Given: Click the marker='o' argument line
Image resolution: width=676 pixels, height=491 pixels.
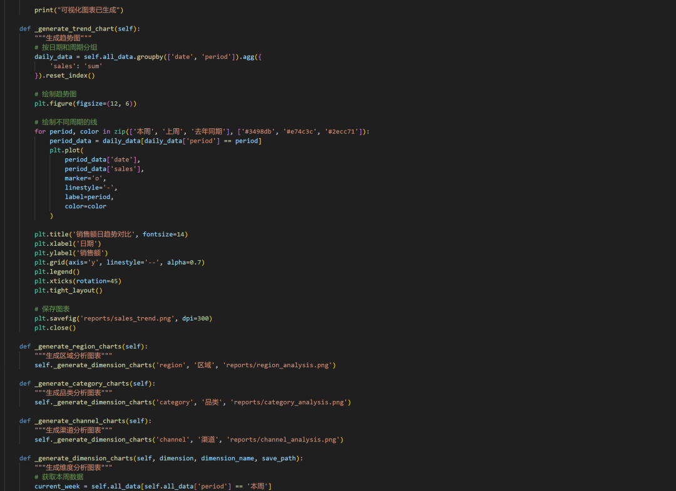Looking at the screenshot, I should 85,178.
